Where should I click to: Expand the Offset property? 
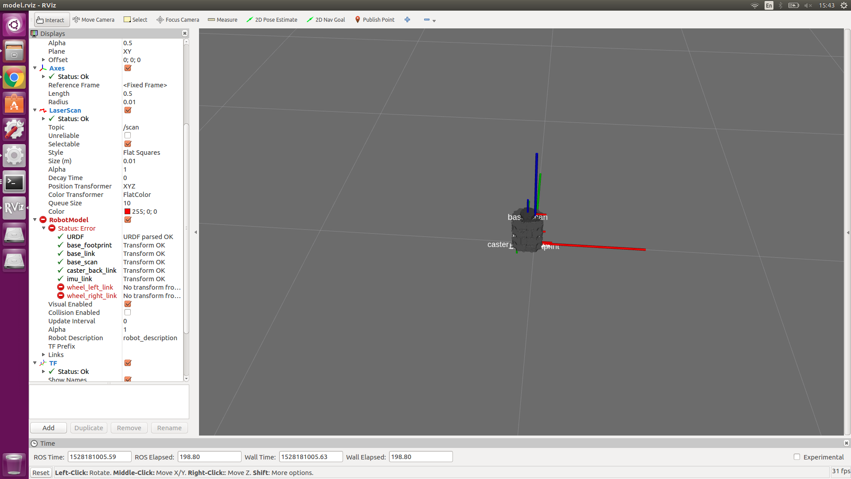43,60
